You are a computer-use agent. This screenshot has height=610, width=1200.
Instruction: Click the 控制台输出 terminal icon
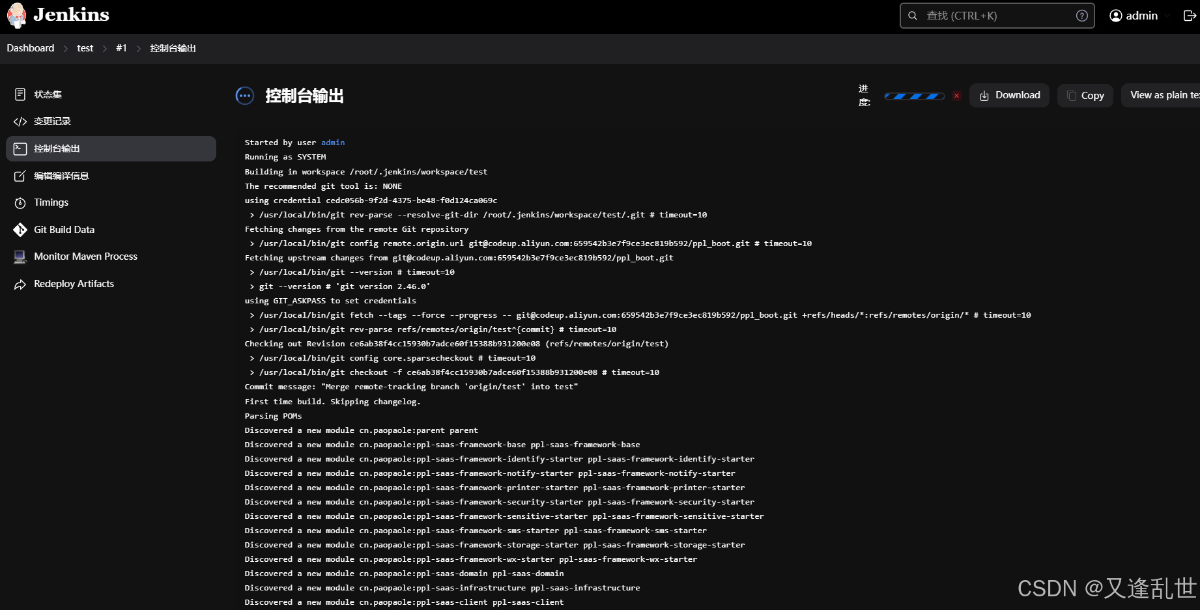20,148
